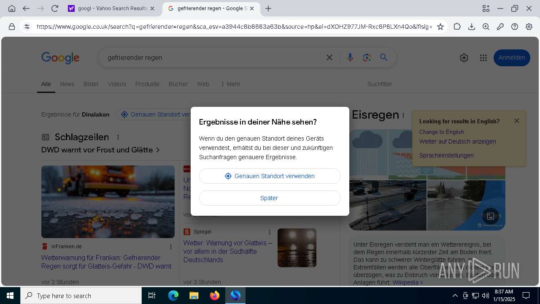Viewport: 540px width, 304px height.
Task: Open Google quick settings gear
Action: (464, 58)
